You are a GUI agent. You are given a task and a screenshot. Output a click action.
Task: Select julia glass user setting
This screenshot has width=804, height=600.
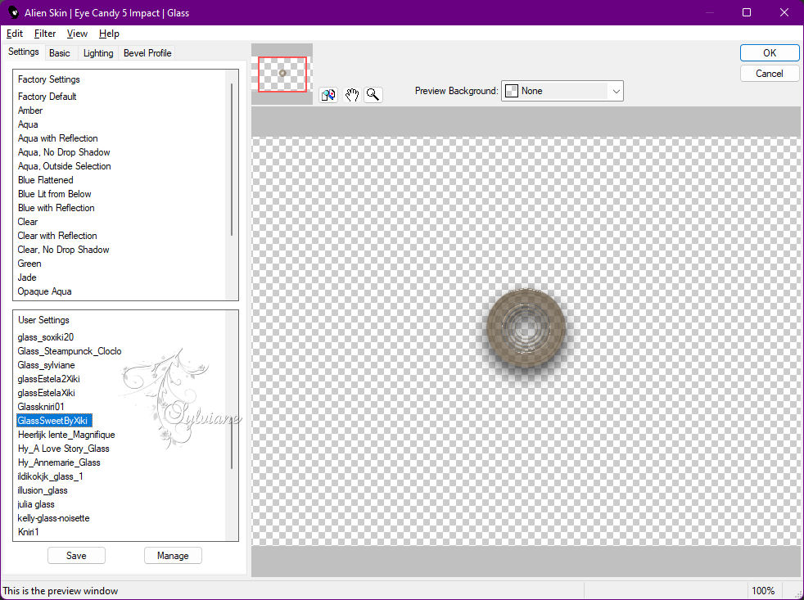pos(35,504)
